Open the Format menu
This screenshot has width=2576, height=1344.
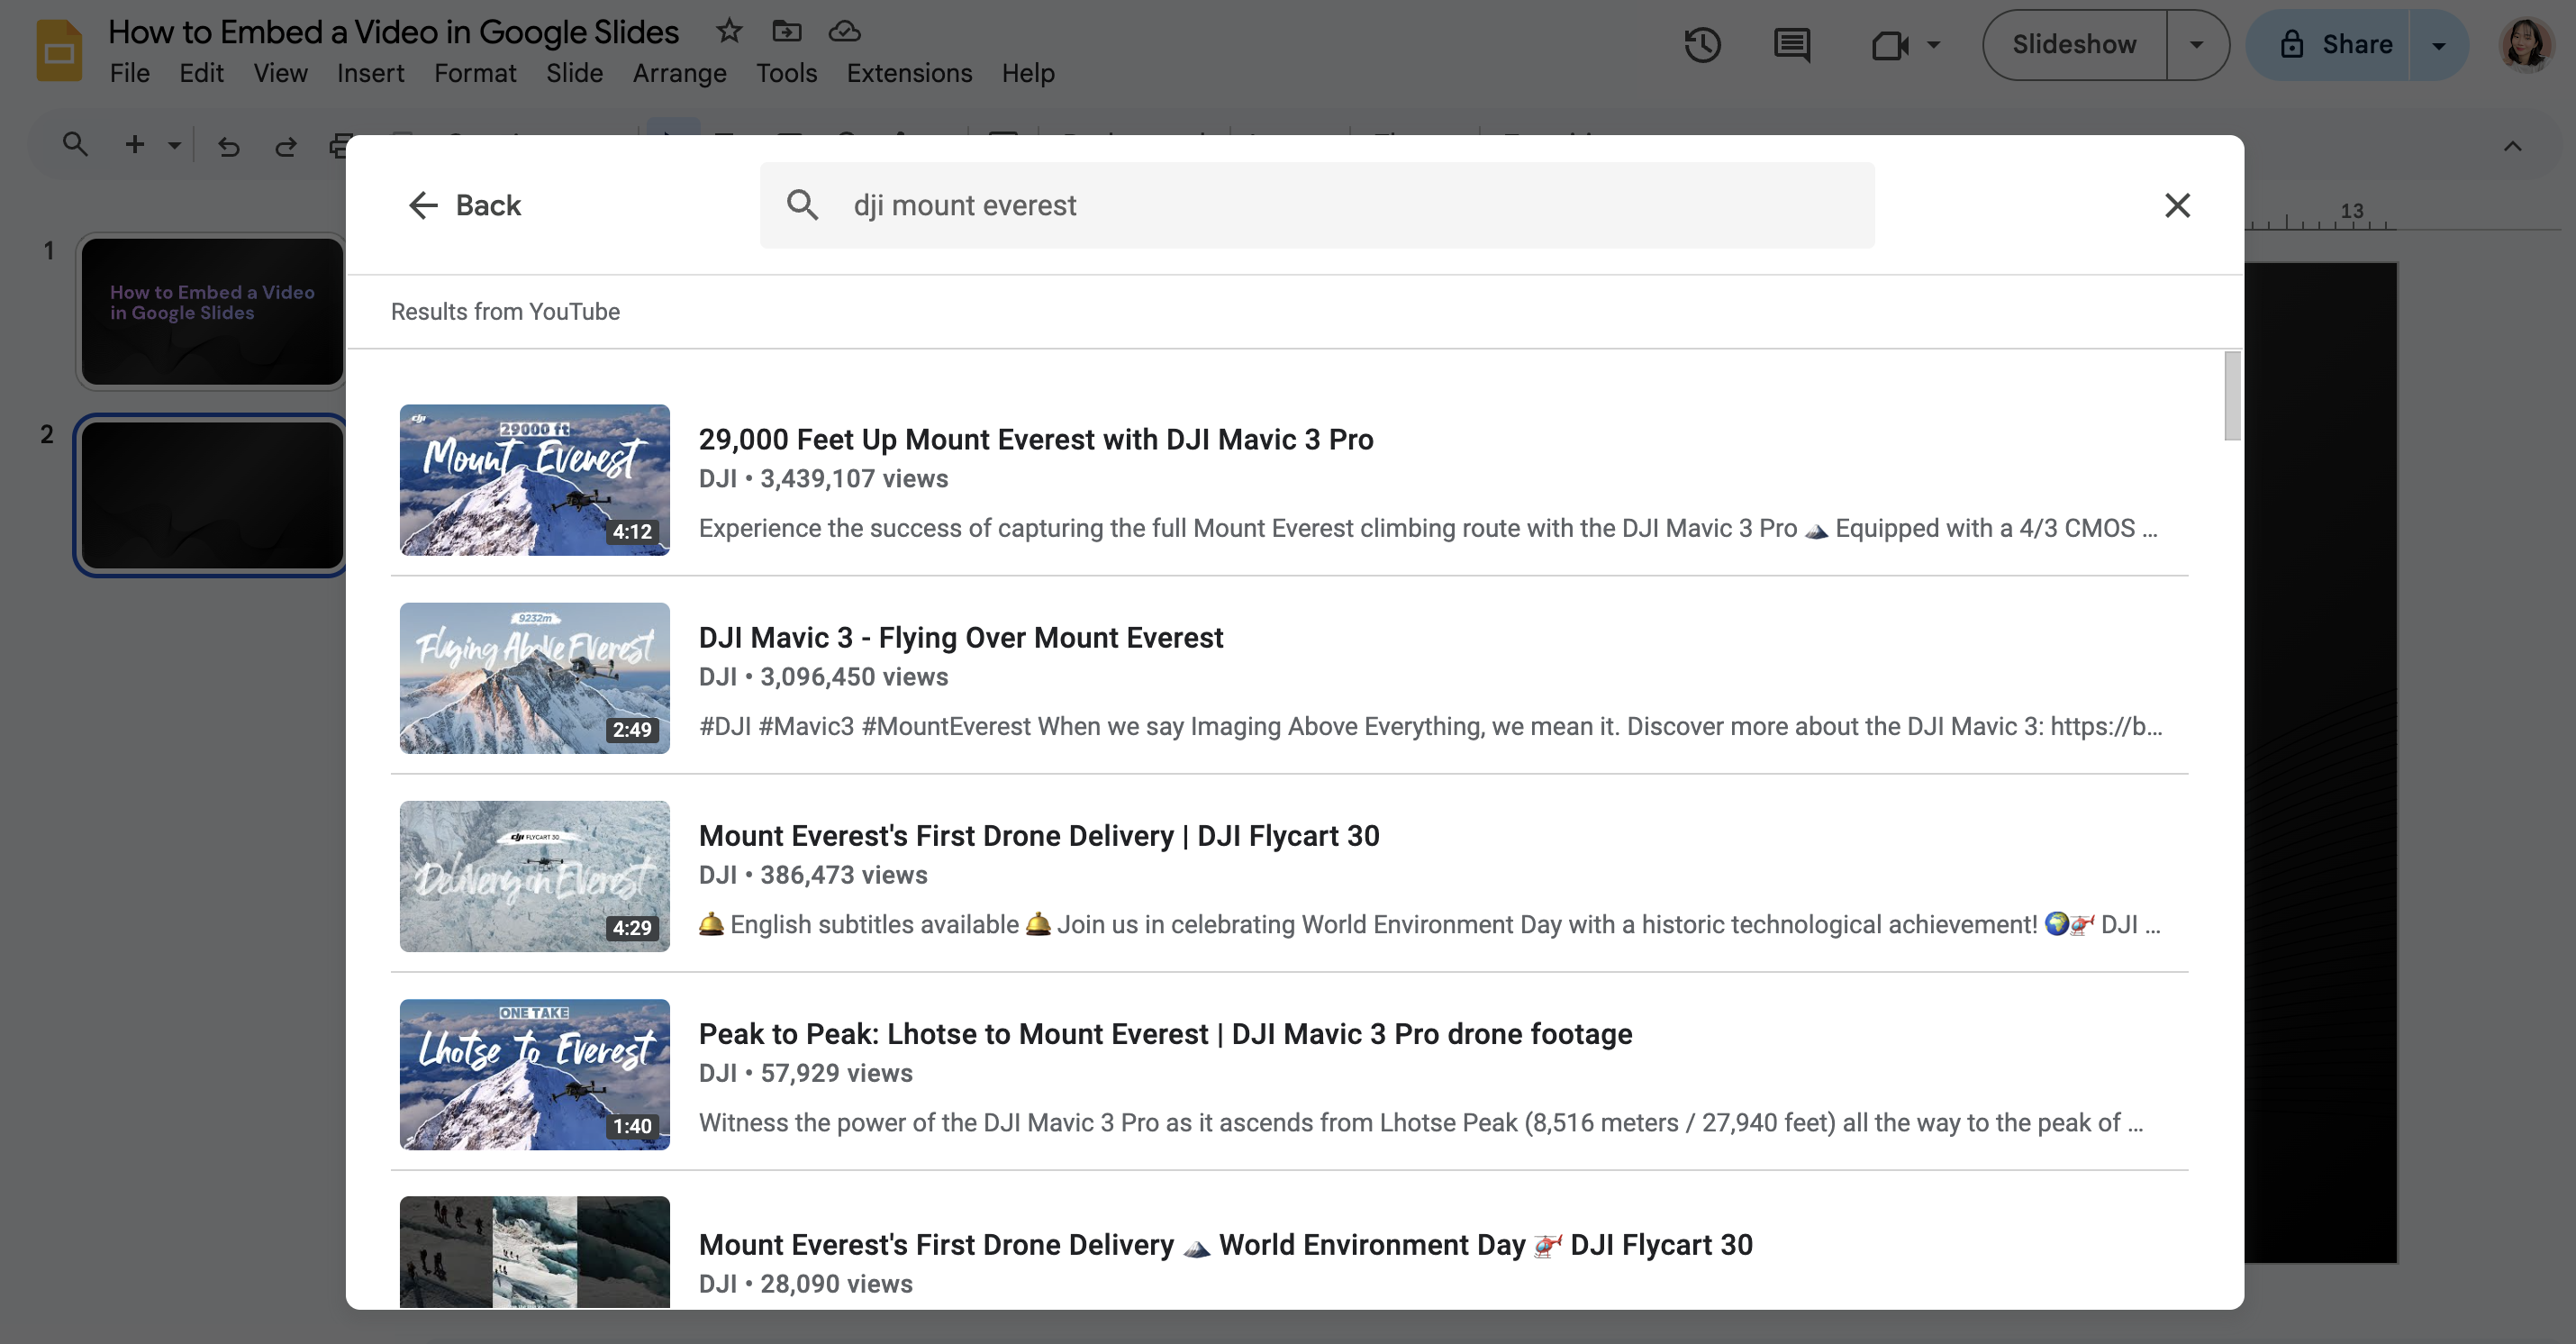(x=475, y=73)
